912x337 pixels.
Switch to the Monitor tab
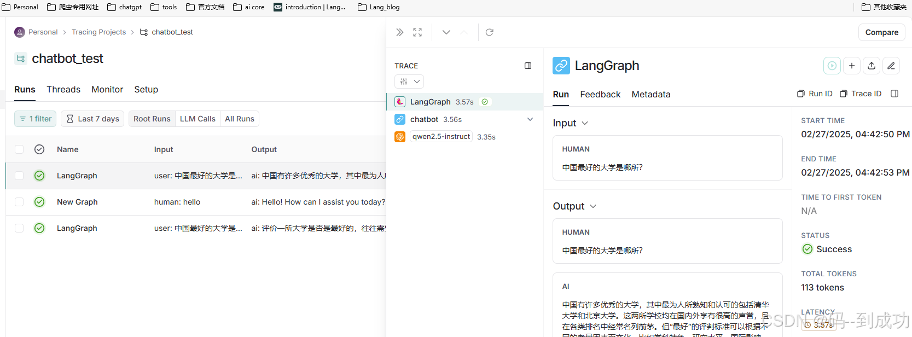[x=107, y=89]
